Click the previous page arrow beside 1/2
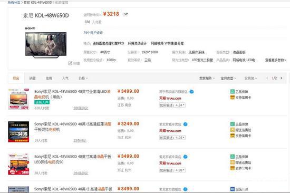The height and width of the screenshot is (193, 290). (x=267, y=78)
